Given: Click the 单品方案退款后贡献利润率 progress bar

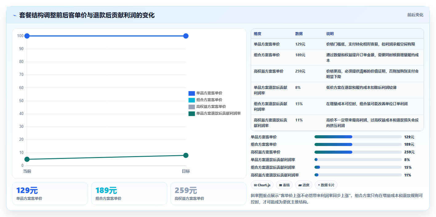Looking at the screenshot, I should pyautogui.click(x=358, y=160).
